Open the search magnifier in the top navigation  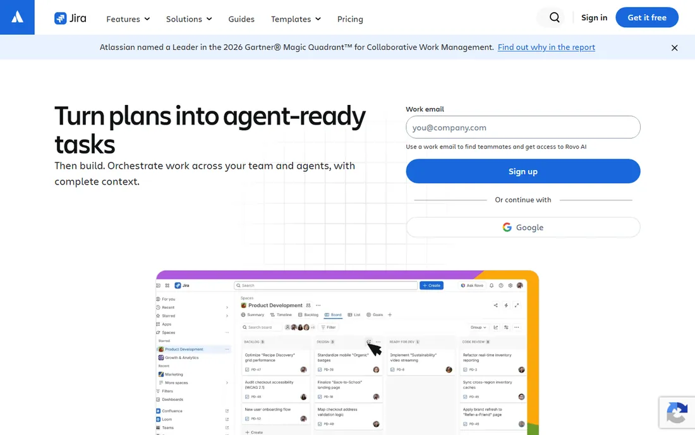click(555, 17)
